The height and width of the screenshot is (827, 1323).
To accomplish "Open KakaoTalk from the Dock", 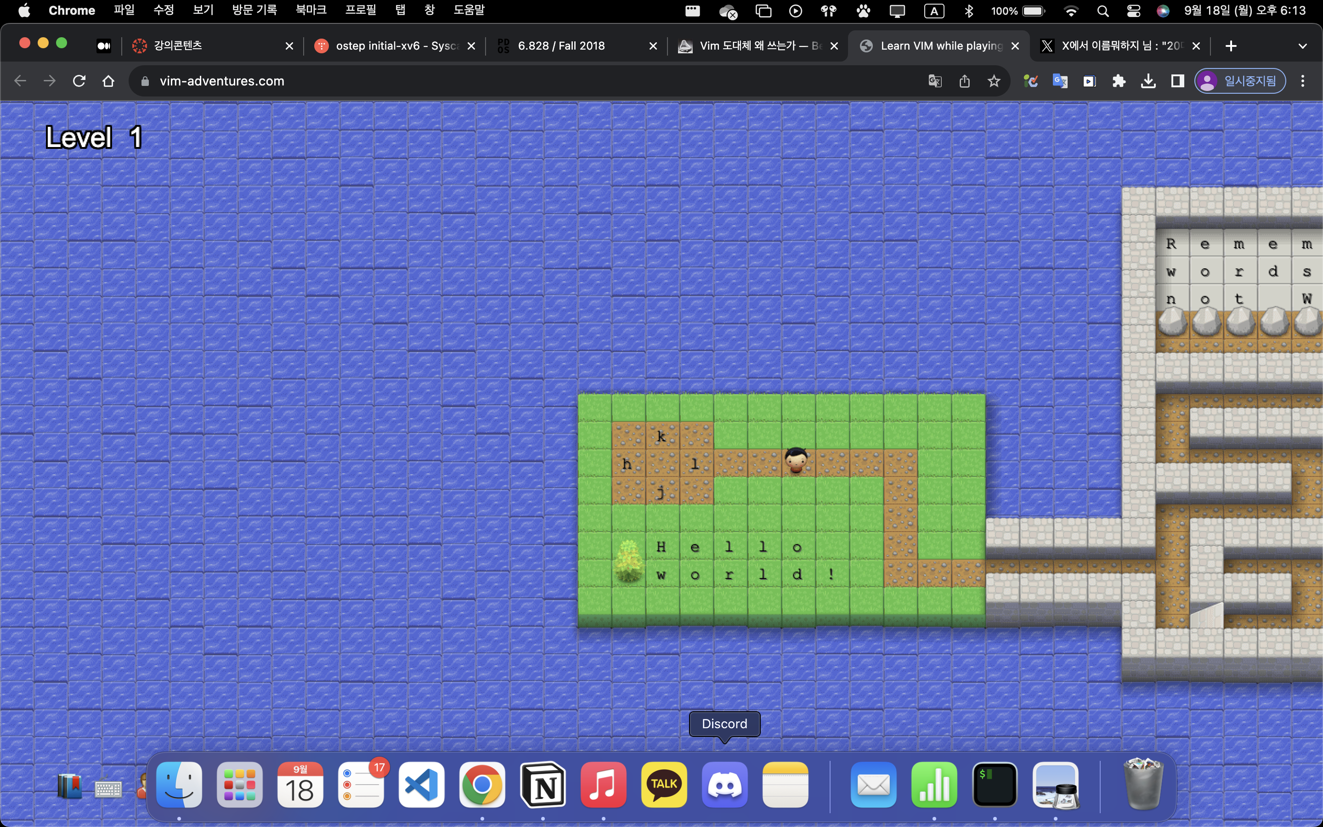I will tap(664, 784).
